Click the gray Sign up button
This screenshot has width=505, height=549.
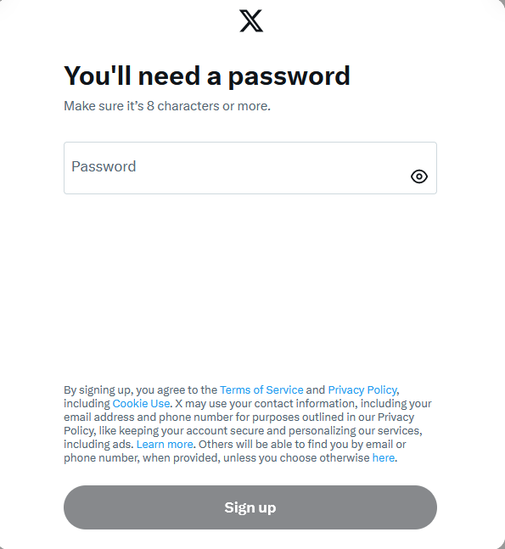coord(250,507)
